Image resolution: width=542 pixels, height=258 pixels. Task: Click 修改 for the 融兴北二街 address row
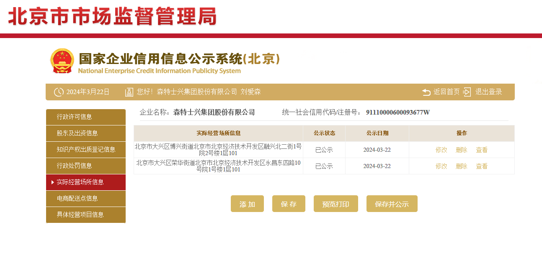coord(441,150)
